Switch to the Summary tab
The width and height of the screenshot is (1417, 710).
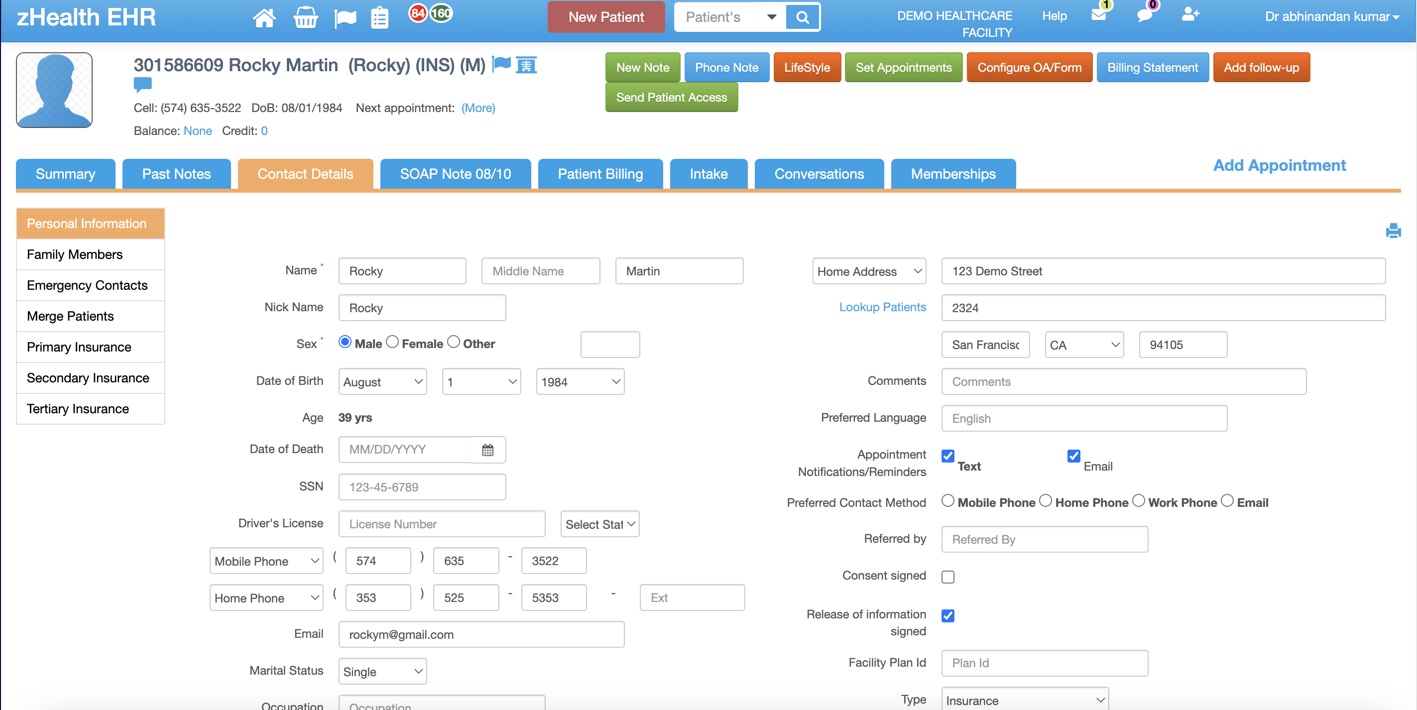pyautogui.click(x=65, y=174)
